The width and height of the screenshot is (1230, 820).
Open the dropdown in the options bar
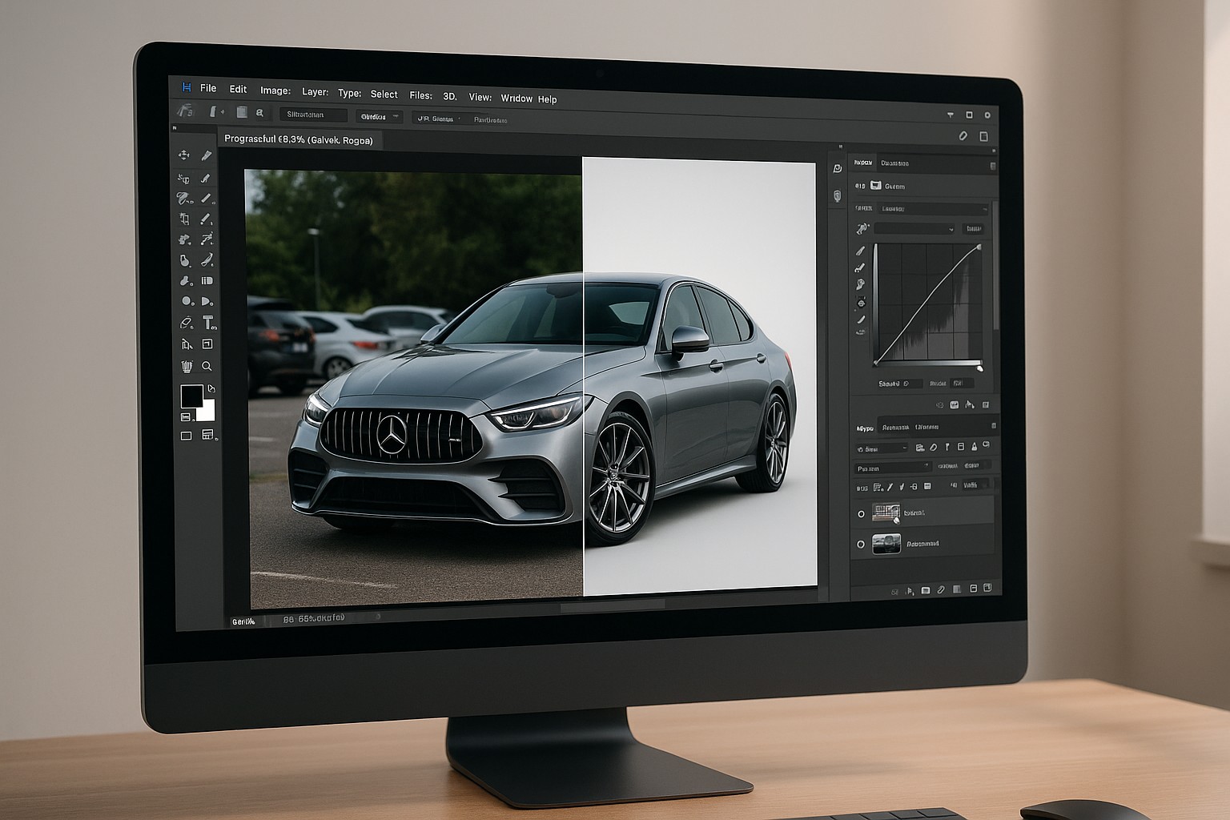point(380,117)
